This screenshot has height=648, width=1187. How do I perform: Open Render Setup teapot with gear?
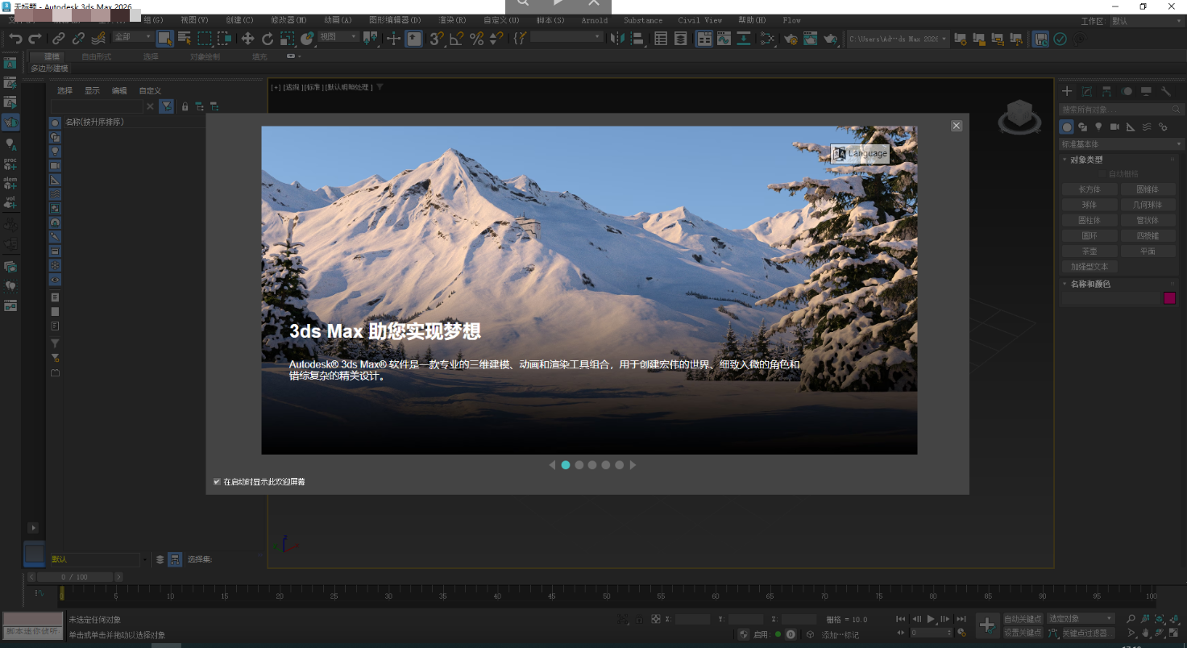[x=791, y=38]
